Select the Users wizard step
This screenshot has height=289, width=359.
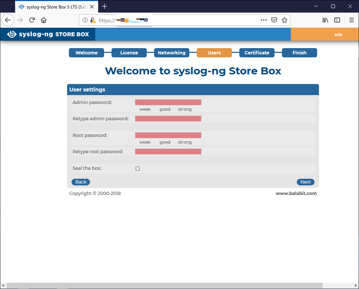[214, 53]
